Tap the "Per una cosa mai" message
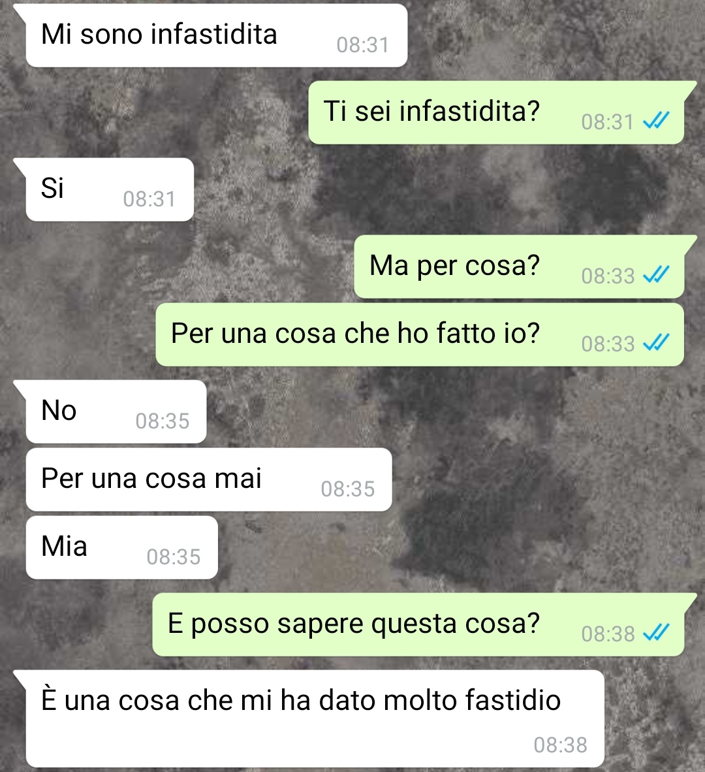The width and height of the screenshot is (705, 772). (x=209, y=479)
